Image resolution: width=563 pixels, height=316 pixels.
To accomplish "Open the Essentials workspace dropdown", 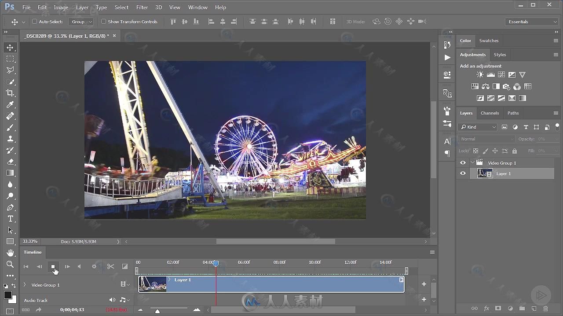I will [532, 22].
